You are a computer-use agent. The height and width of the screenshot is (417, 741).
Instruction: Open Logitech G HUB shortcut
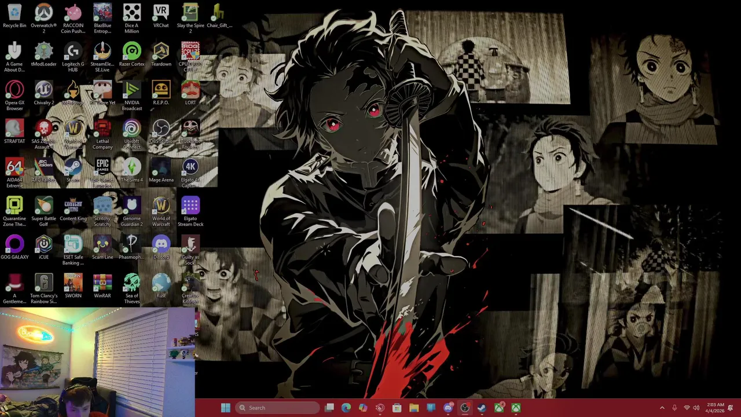point(73,57)
